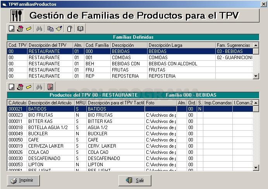The image size is (268, 189).
Task: Click the edit notepad icon in the families toolbar
Action: click(20, 29)
